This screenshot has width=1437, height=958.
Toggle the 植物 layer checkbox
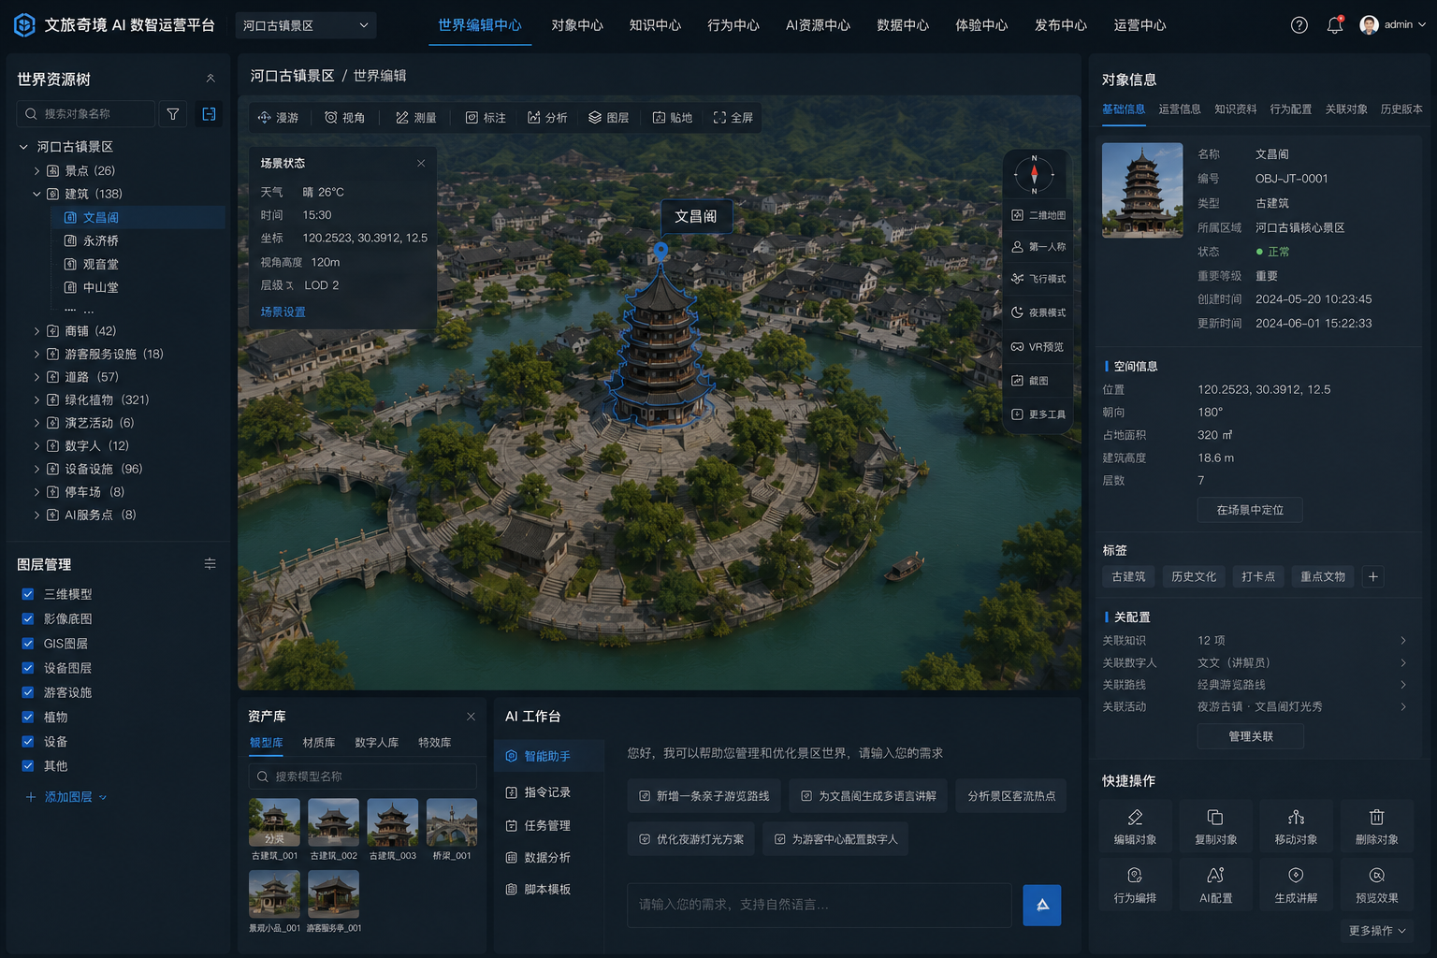pyautogui.click(x=28, y=717)
